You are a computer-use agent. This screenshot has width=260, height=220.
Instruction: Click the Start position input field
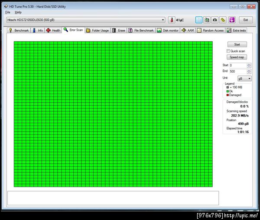[238, 65]
